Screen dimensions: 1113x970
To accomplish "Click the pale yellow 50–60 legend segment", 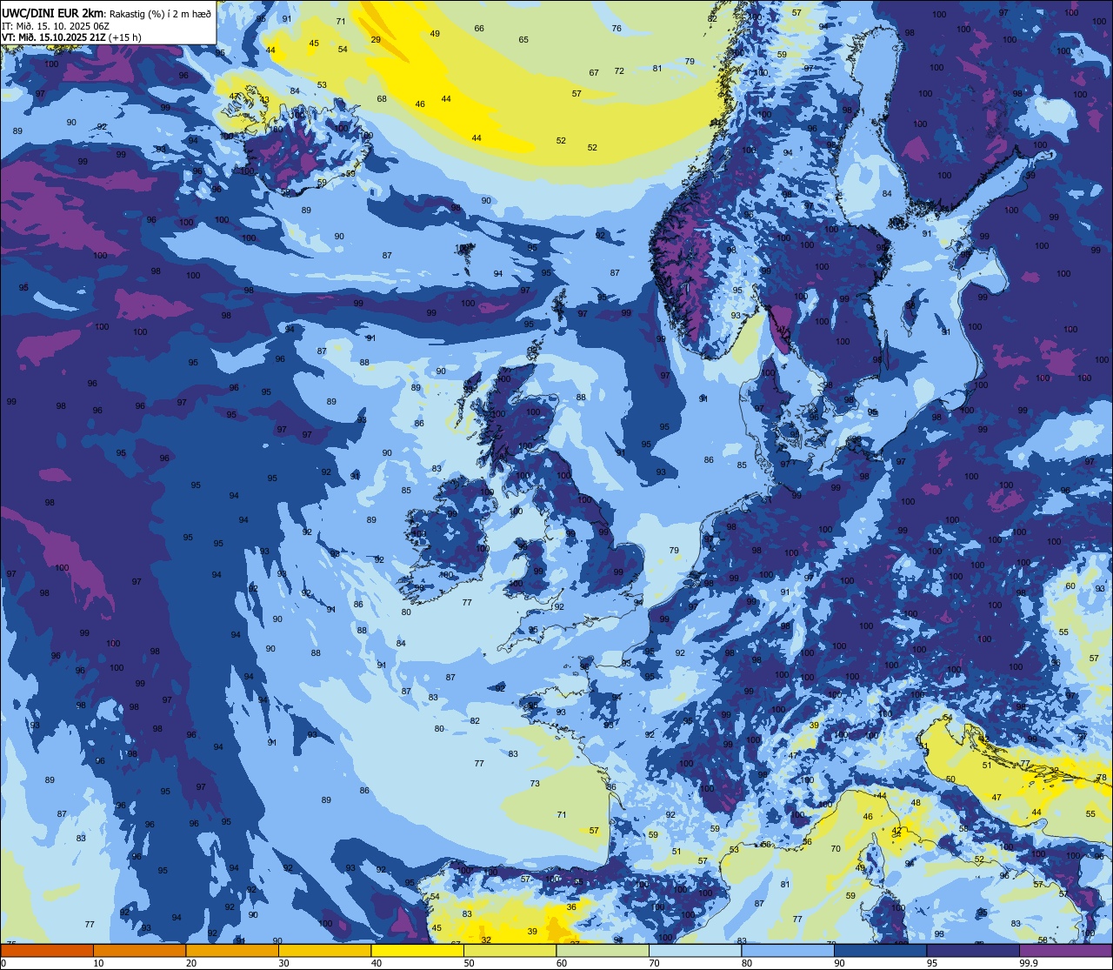I will [510, 950].
